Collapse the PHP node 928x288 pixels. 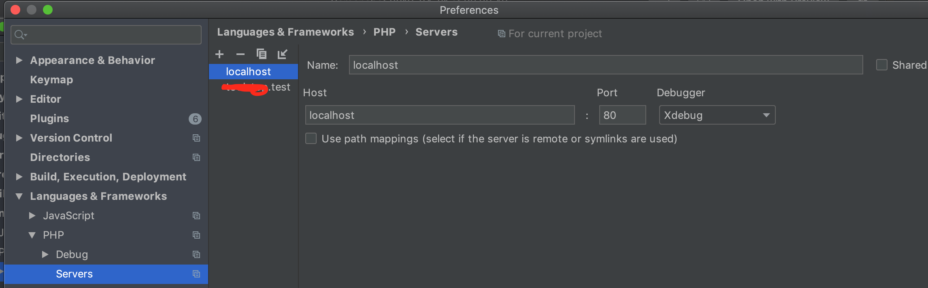(32, 235)
